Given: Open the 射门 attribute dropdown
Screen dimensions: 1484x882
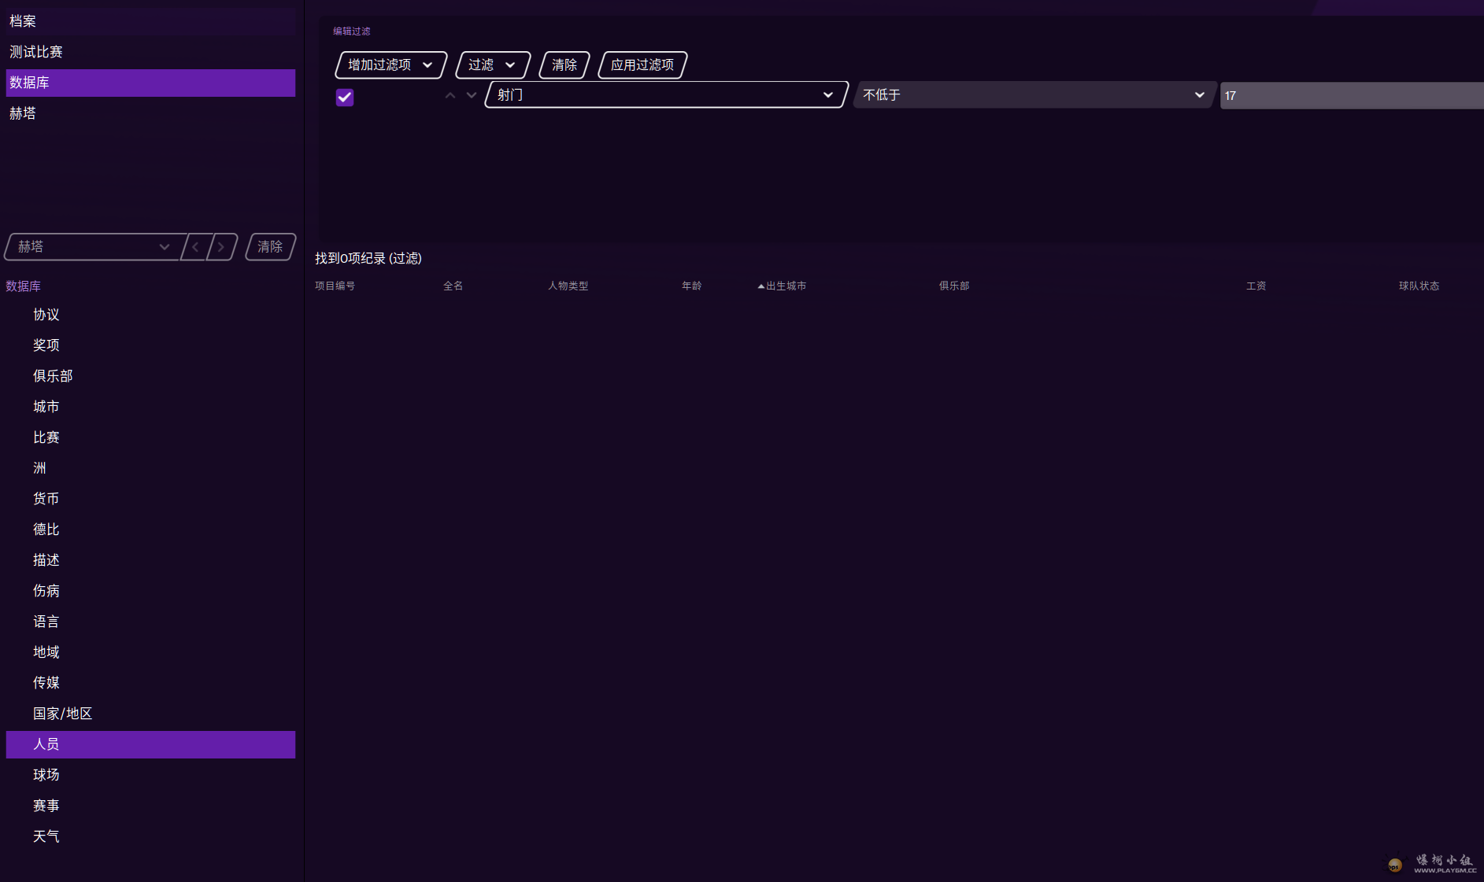Looking at the screenshot, I should pos(665,94).
